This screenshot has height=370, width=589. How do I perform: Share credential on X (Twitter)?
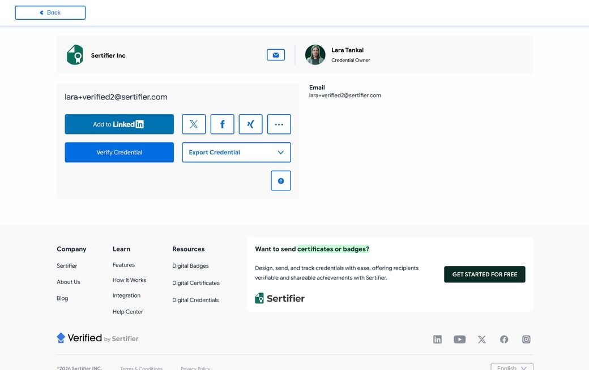click(x=194, y=124)
